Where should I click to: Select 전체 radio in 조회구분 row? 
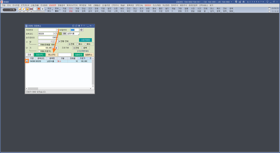tap(74, 48)
